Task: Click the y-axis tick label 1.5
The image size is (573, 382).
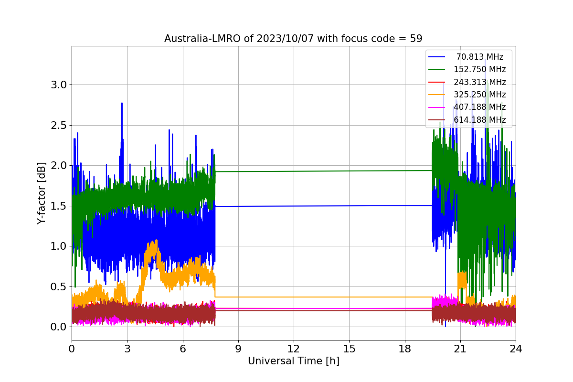Action: point(59,206)
